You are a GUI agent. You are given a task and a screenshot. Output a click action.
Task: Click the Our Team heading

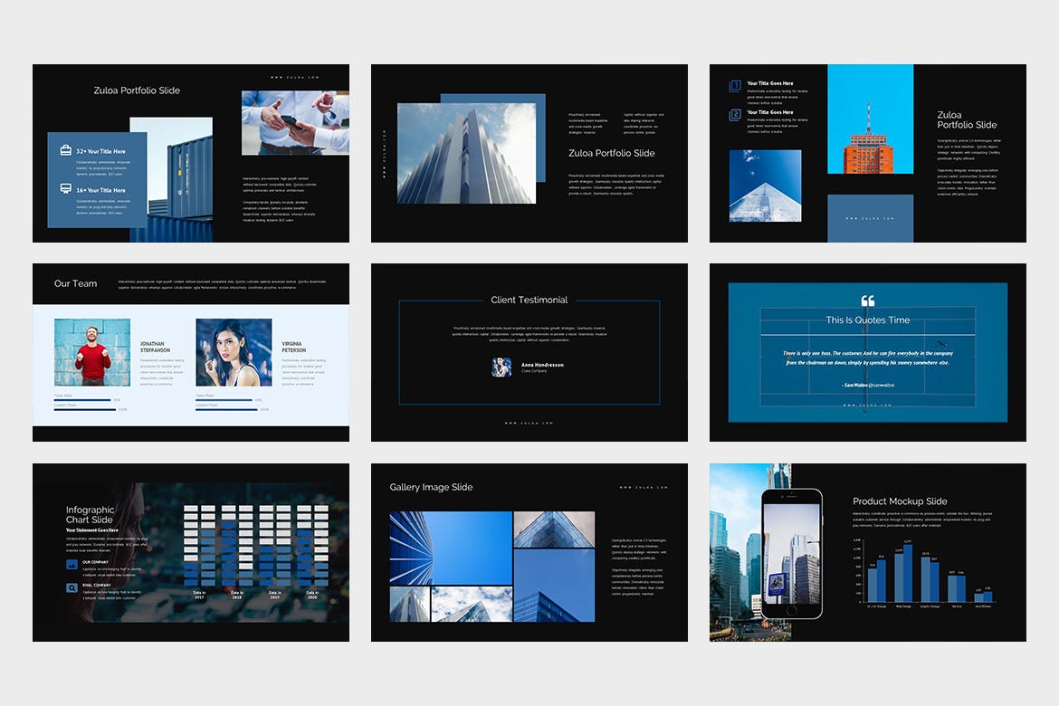[x=75, y=283]
